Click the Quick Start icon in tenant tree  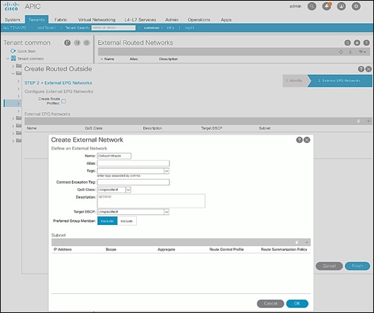point(13,51)
